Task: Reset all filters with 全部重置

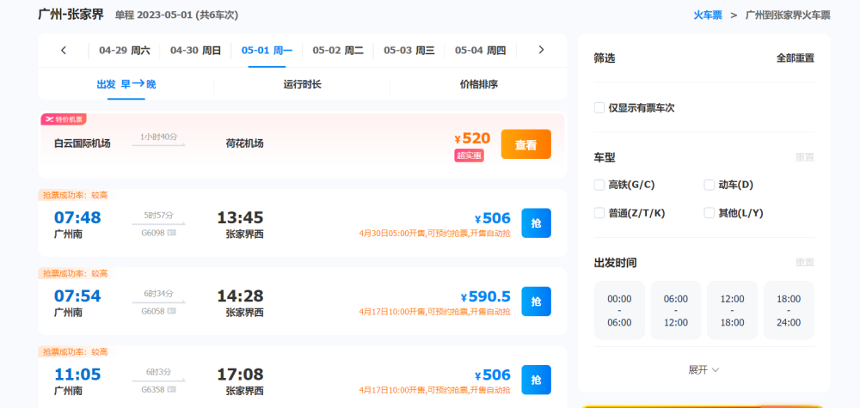Action: pos(795,58)
